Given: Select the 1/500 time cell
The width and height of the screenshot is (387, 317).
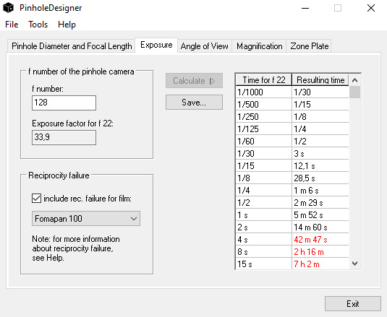Looking at the screenshot, I should [x=263, y=105].
